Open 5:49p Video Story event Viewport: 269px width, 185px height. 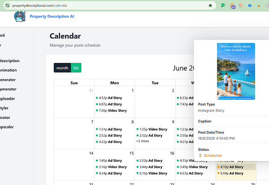195,167
